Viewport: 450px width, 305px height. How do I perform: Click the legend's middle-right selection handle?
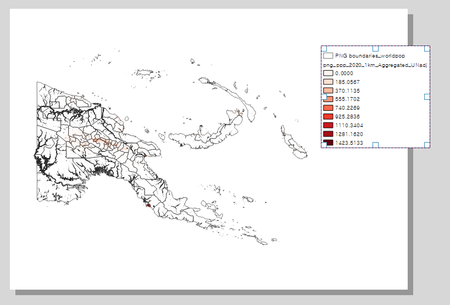click(427, 97)
